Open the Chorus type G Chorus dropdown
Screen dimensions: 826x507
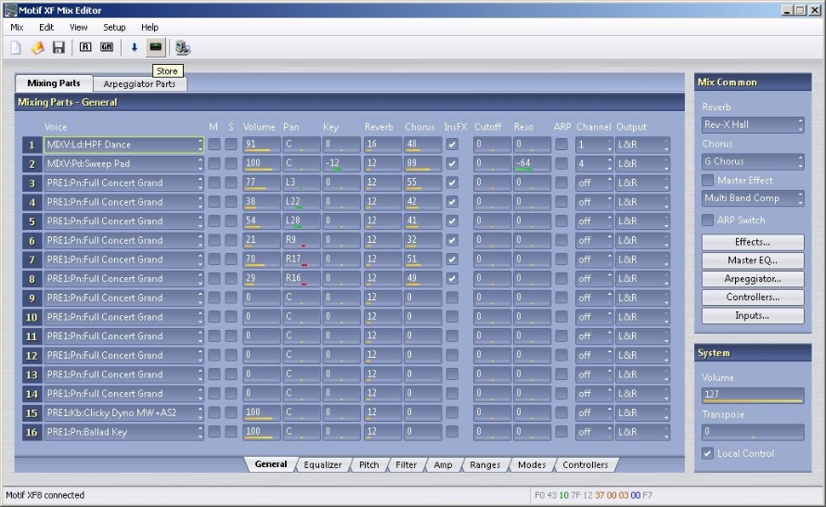(753, 161)
